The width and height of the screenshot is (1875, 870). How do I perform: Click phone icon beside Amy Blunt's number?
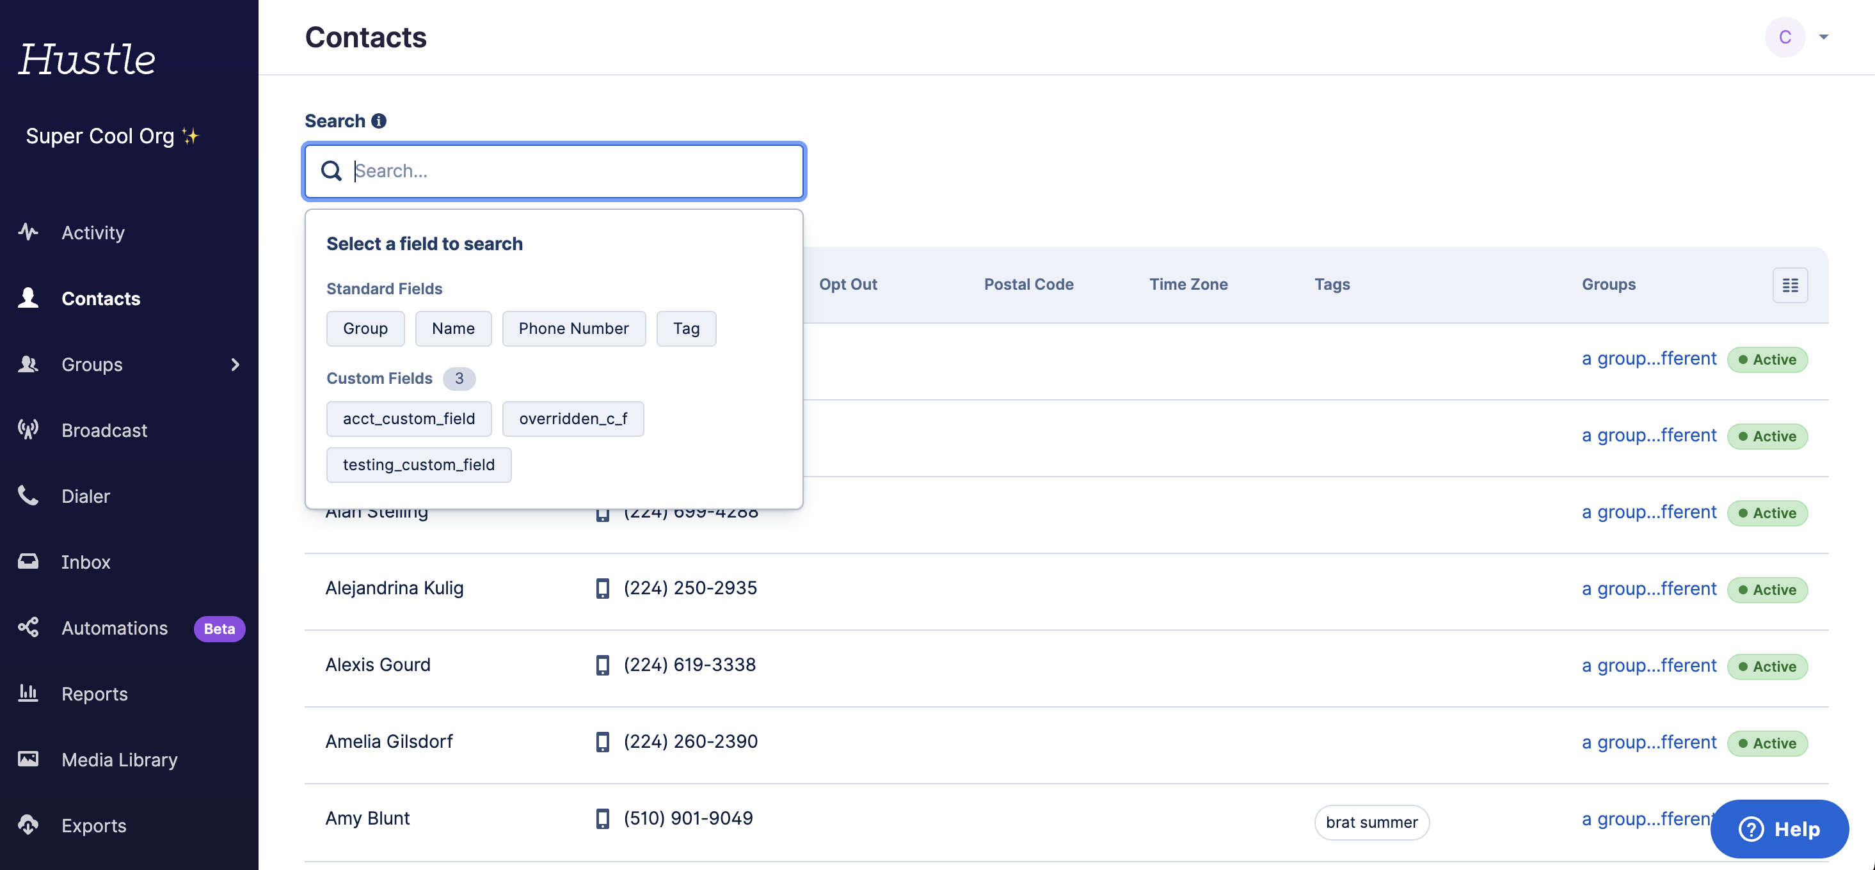pyautogui.click(x=603, y=818)
